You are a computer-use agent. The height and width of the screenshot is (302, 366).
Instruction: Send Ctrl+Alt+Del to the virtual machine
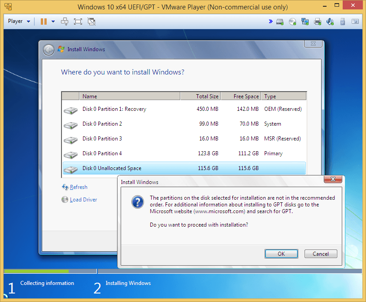coord(65,21)
